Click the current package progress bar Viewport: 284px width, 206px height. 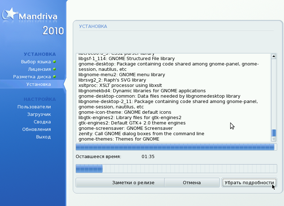pyautogui.click(x=176, y=147)
